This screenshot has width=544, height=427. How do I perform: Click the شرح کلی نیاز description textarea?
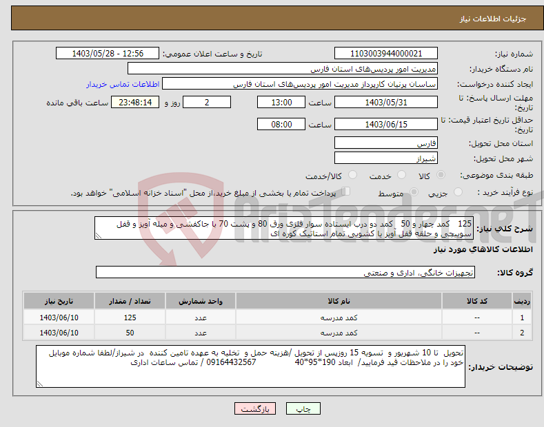(284, 228)
